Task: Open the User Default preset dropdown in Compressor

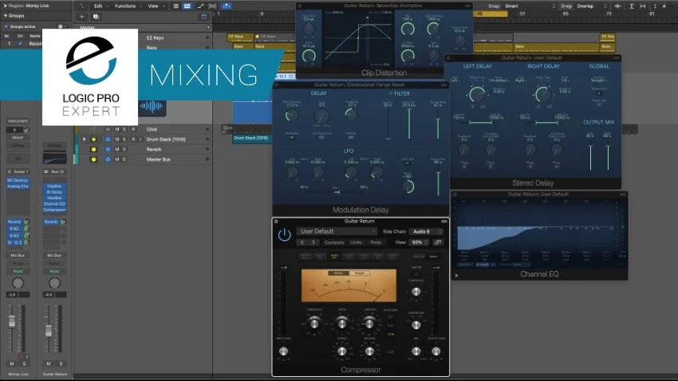Action: pos(337,231)
